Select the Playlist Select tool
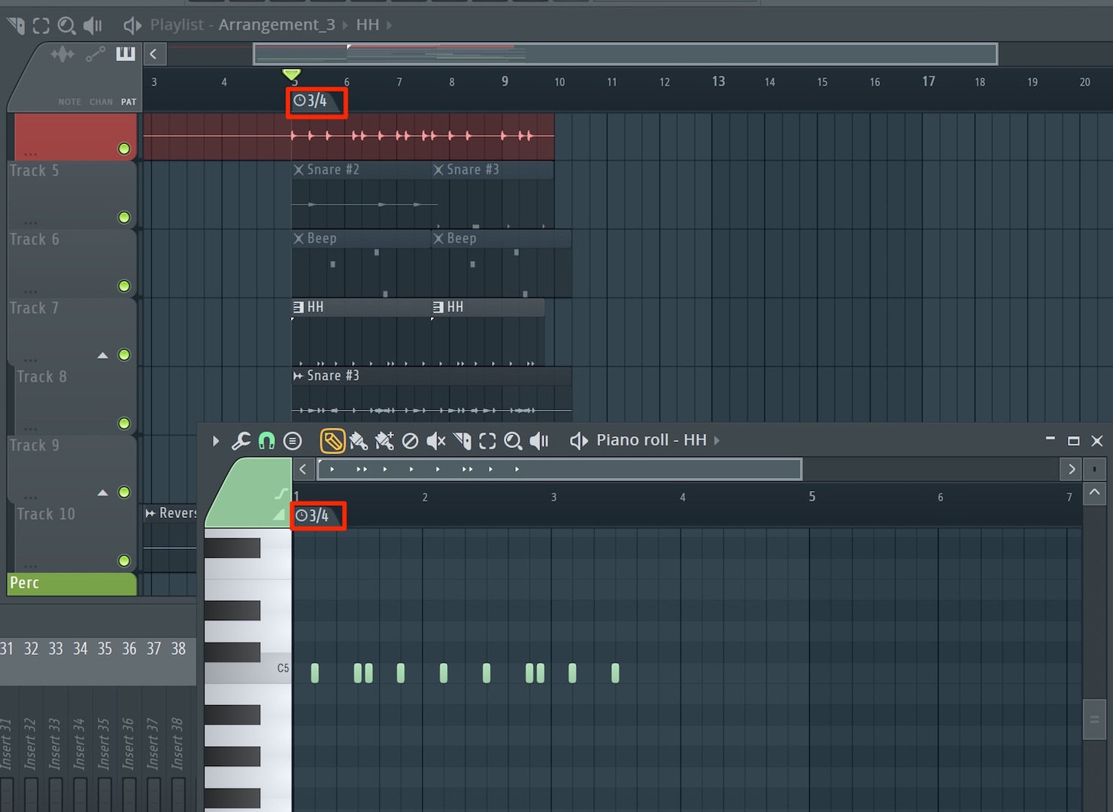Image resolution: width=1113 pixels, height=812 pixels. pyautogui.click(x=41, y=26)
